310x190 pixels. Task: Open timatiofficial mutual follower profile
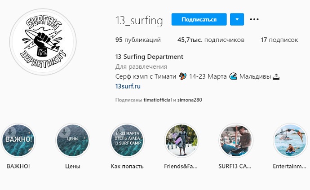(158, 100)
